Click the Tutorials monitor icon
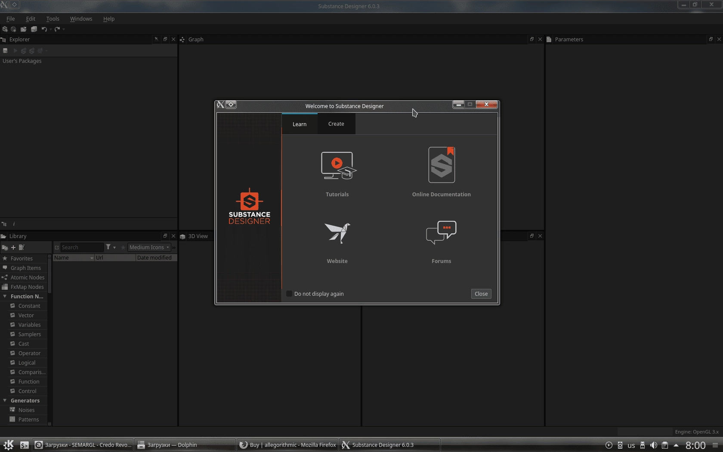The width and height of the screenshot is (723, 452). 339,165
